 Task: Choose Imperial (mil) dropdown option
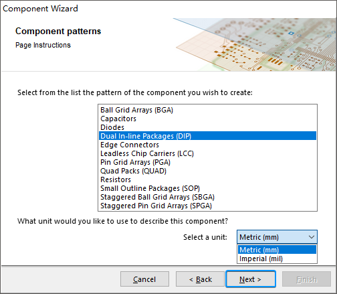[x=277, y=259]
